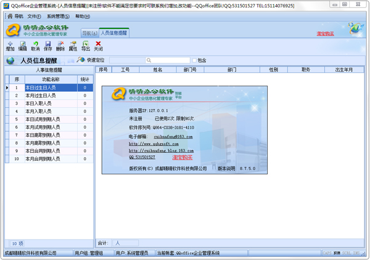This screenshot has height=260, width=370.
Task: Click the 保存 (Save) toolbar icon
Action: click(48, 46)
